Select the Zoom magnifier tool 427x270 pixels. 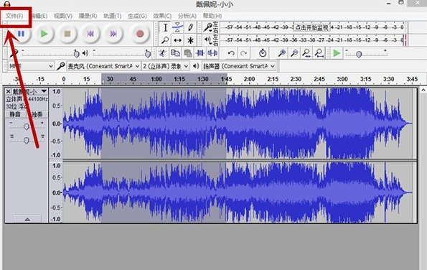(x=165, y=40)
